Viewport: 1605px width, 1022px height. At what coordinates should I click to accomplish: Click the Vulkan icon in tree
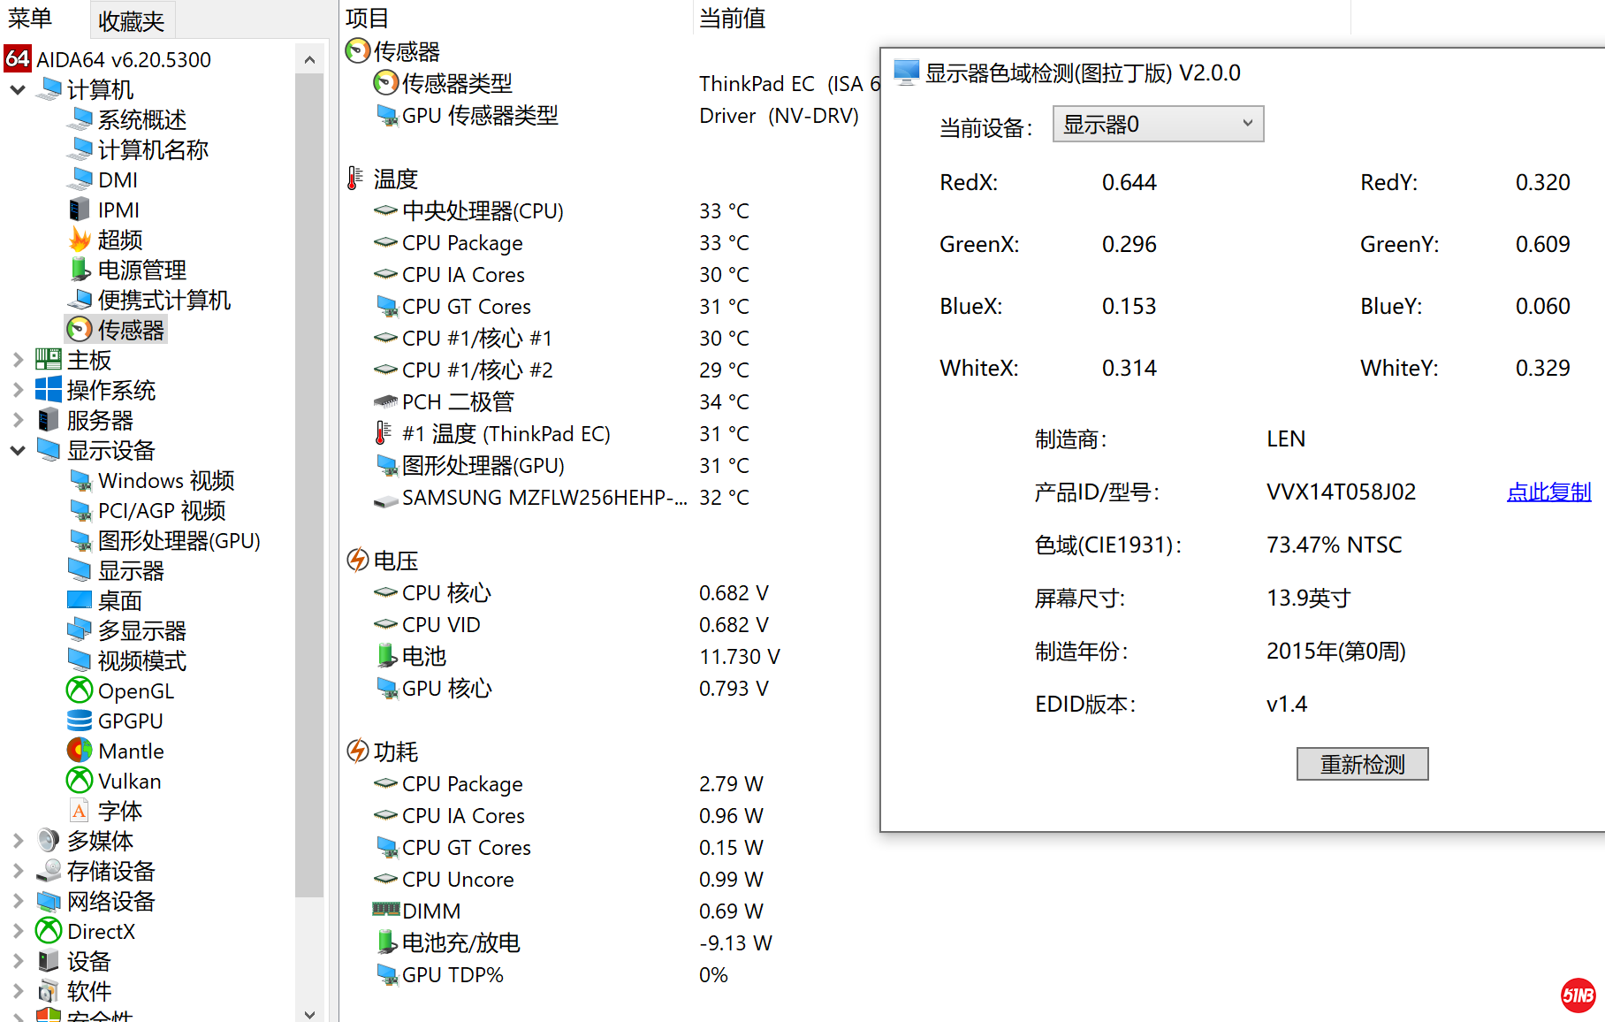click(80, 781)
